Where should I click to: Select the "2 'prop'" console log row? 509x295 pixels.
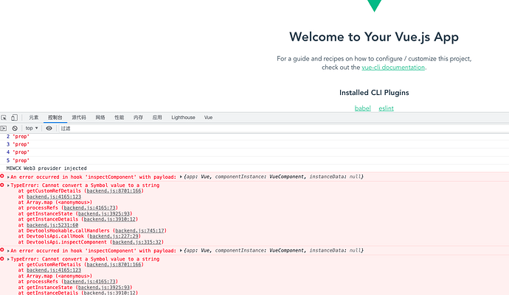254,137
